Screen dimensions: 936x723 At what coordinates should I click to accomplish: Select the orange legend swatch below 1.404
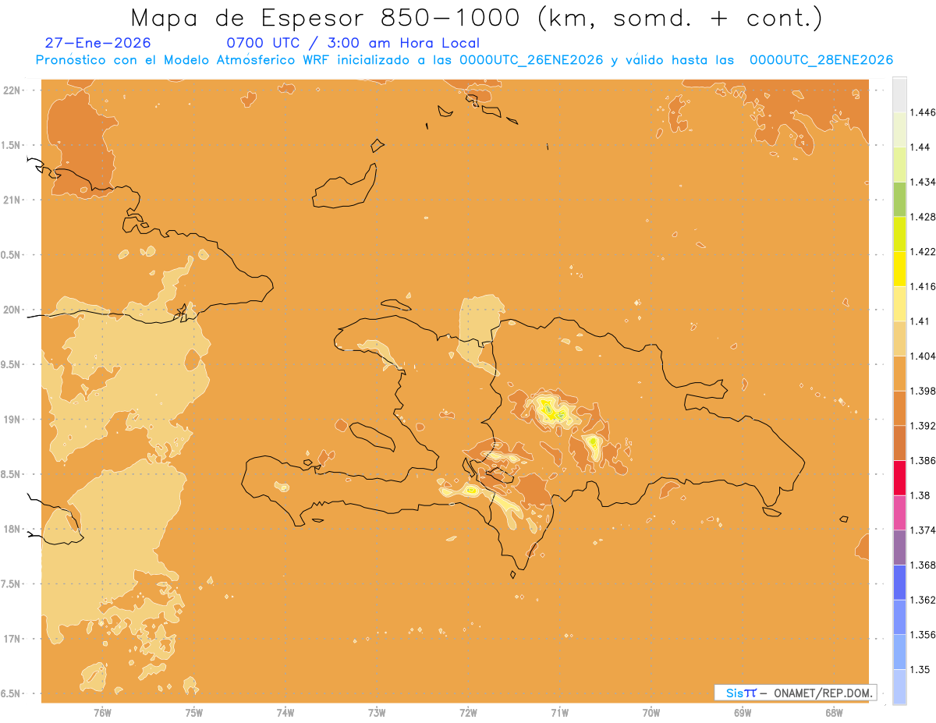(899, 374)
